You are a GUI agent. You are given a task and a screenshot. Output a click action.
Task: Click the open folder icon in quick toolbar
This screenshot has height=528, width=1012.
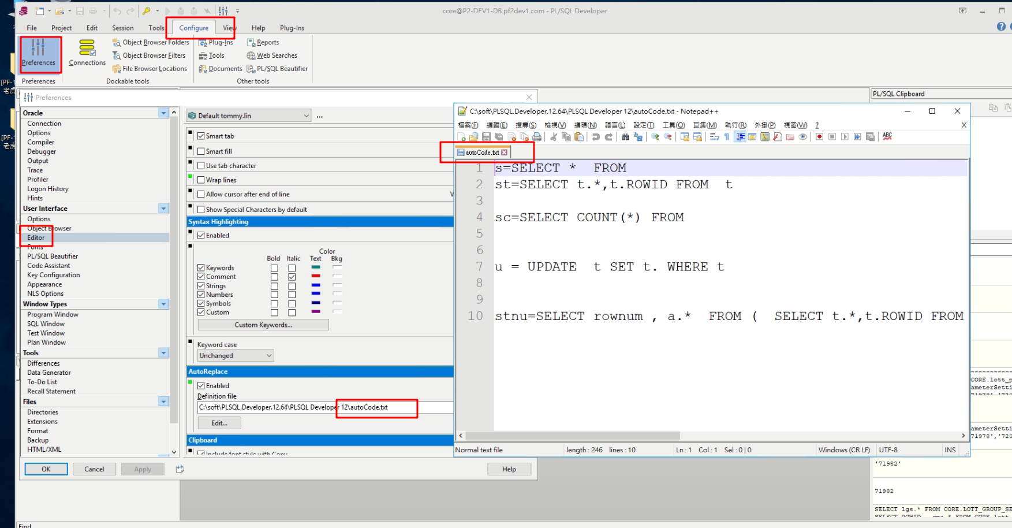tap(59, 11)
